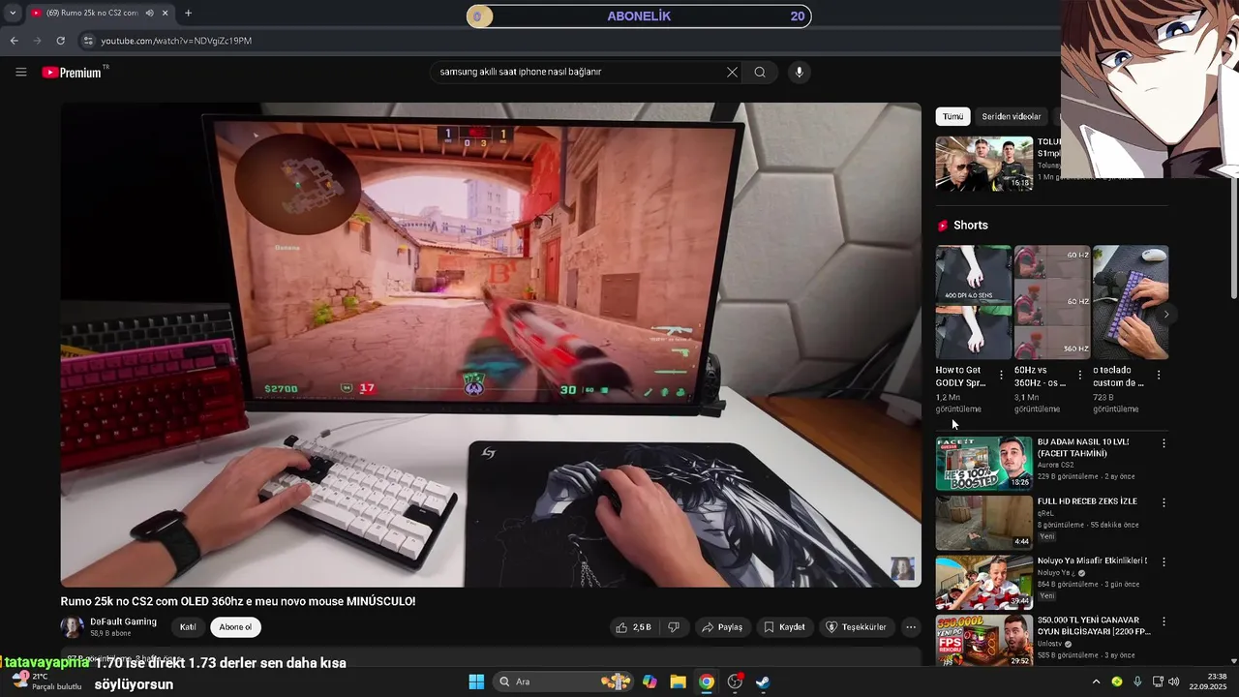
Task: Open FULL HD RECEB ZEKS İZLE title
Action: 1087,501
